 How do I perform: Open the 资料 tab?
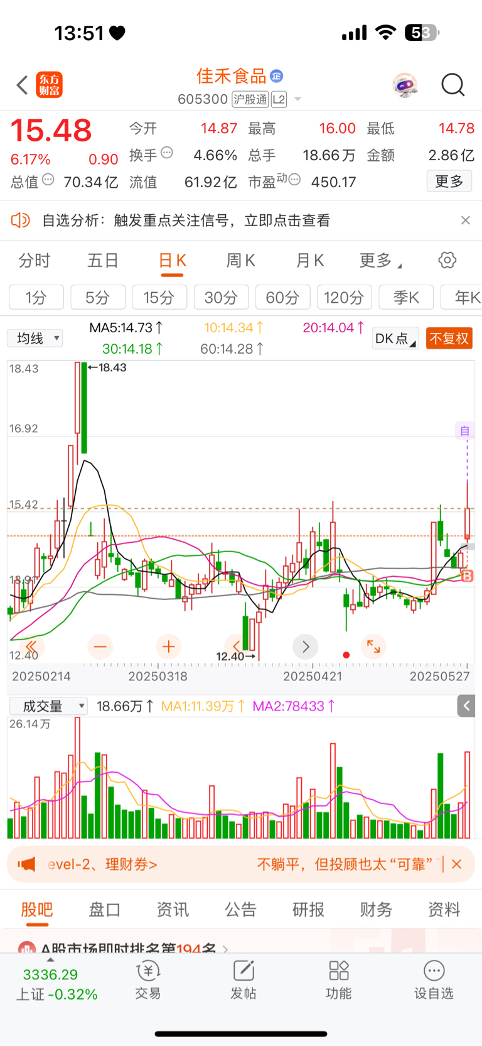pyautogui.click(x=444, y=909)
